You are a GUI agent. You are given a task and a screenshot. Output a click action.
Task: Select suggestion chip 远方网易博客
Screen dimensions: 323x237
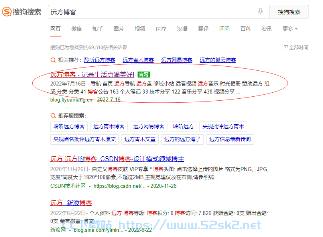(x=149, y=126)
